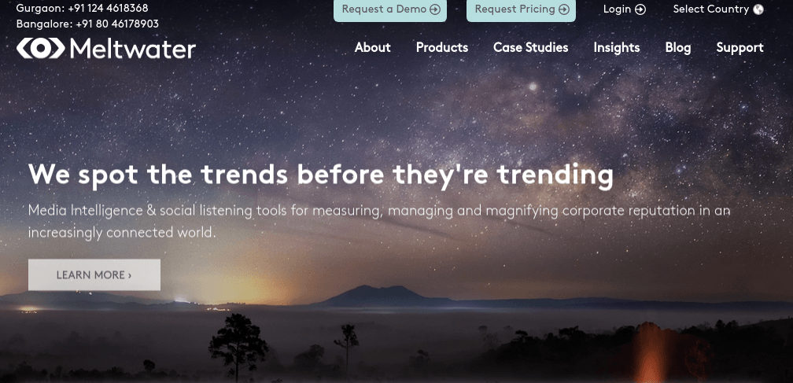The image size is (793, 383).
Task: Click the Login link
Action: tap(625, 9)
